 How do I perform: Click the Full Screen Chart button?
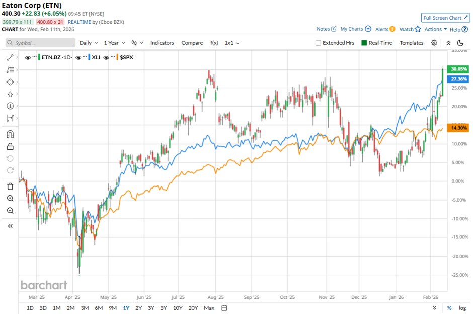point(446,18)
